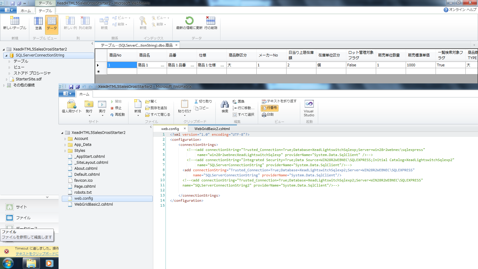
Task: Collapse XeadHTML5SalesOrosiStarter2 root in database tree
Action: click(x=4, y=49)
